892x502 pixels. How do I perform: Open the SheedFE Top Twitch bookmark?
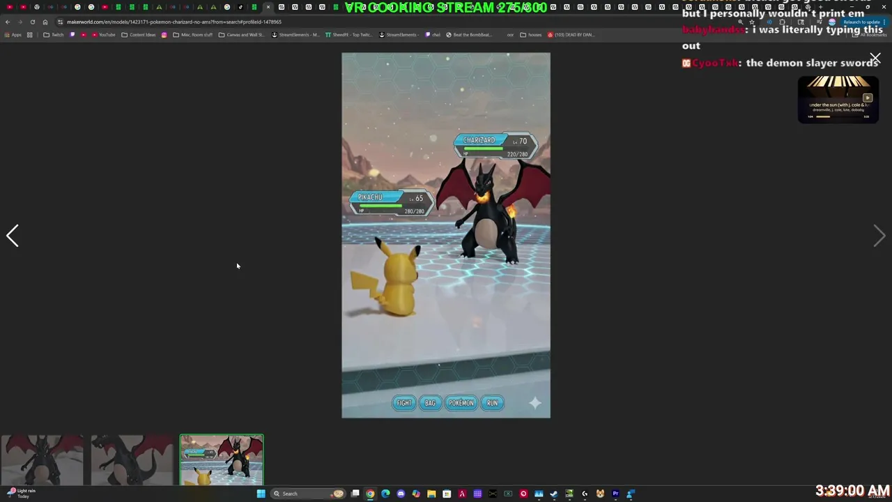click(x=349, y=34)
